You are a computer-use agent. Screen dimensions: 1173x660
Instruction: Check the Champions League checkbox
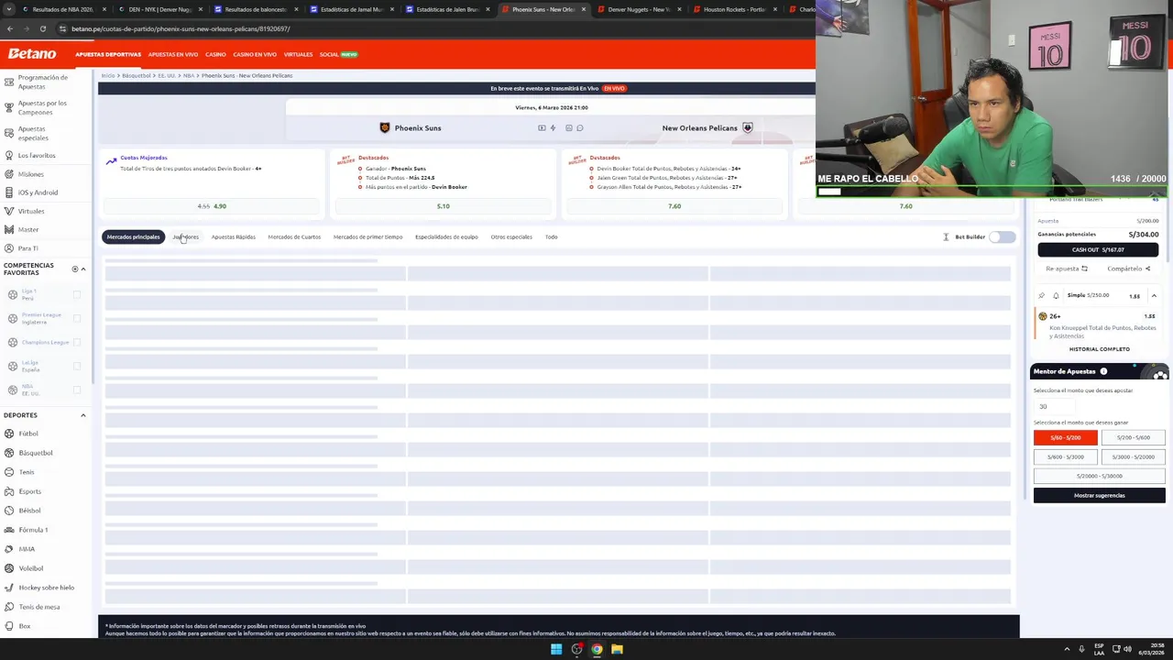click(77, 342)
